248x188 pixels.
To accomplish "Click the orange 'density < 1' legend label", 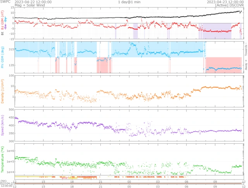I will tap(90, 178).
